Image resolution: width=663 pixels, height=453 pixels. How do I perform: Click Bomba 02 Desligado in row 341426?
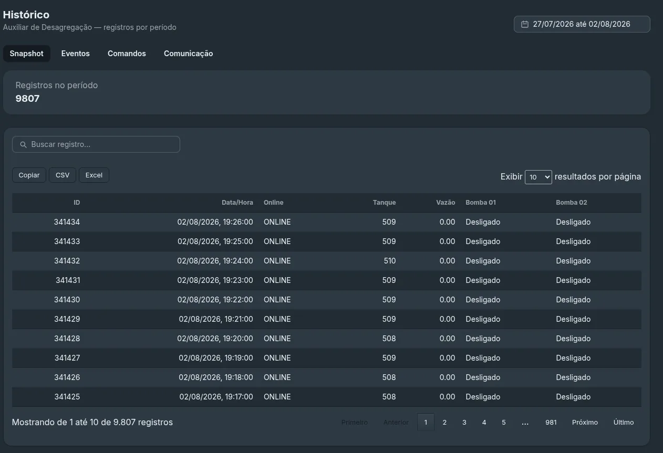(x=573, y=377)
